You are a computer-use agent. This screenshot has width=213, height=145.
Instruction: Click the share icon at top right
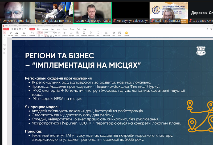coord(207,29)
